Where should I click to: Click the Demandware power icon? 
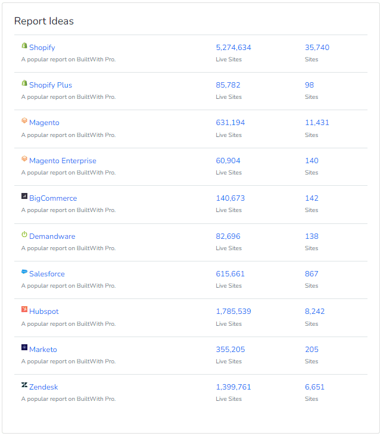coord(24,235)
